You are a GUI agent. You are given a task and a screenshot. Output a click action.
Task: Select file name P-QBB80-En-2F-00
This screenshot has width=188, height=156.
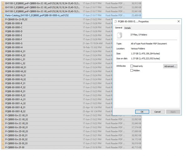click(x=15, y=147)
